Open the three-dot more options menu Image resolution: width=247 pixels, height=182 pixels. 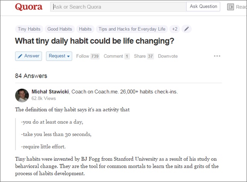(x=217, y=56)
